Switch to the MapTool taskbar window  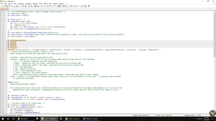(91, 119)
